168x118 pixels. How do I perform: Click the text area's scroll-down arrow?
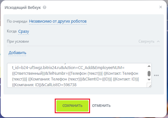149,80
